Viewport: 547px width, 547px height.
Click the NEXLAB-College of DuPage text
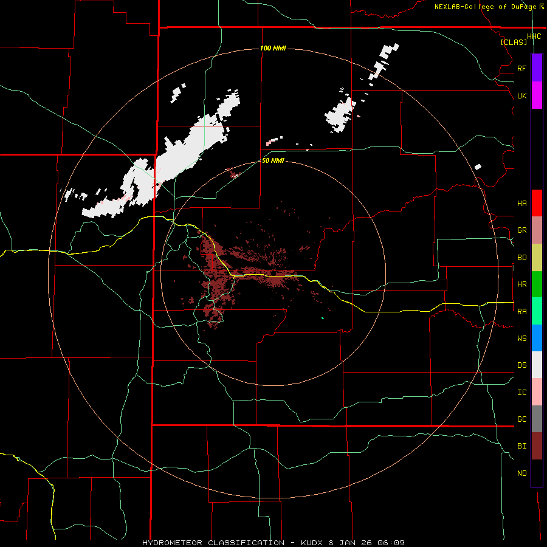coord(485,7)
